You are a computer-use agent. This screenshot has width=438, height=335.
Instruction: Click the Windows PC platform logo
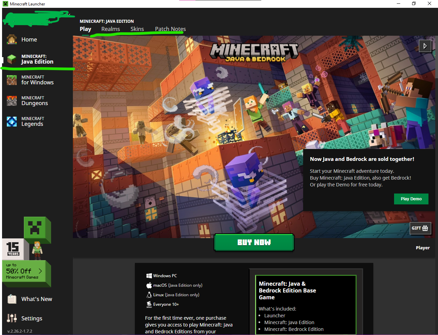(x=149, y=276)
